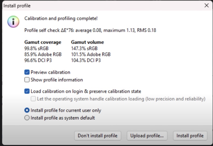Image resolution: width=213 pixels, height=146 pixels.
Task: Click the Gamut coverage heading
Action: [43, 42]
